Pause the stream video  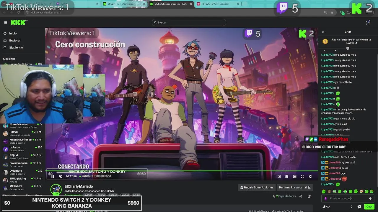pyautogui.click(x=53, y=176)
